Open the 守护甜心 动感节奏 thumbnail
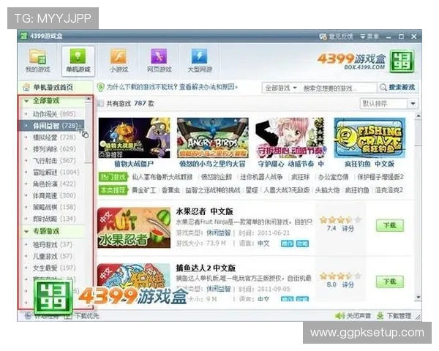439x351 pixels. pyautogui.click(x=290, y=138)
